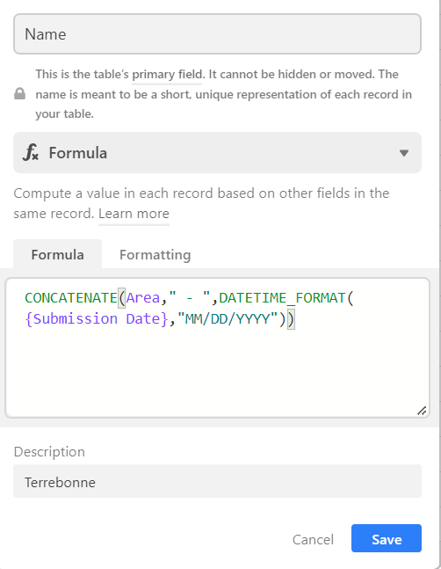Click the Description field containing Terrebonne
Viewport: 441px width, 569px height.
tap(217, 481)
